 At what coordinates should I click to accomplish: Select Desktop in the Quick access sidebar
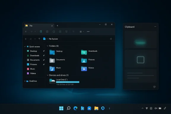tap(34, 51)
